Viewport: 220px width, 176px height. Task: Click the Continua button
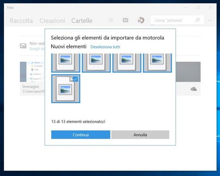click(81, 135)
